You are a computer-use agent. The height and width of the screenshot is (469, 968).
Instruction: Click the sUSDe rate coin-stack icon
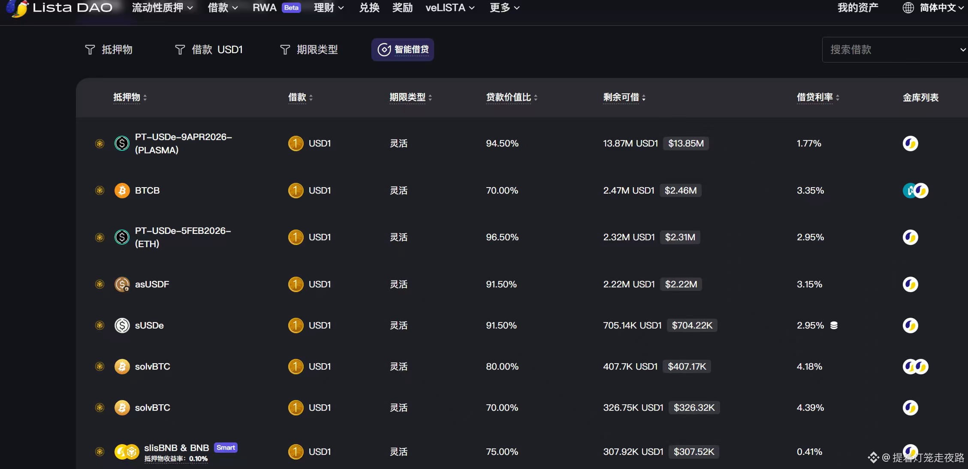click(x=834, y=326)
